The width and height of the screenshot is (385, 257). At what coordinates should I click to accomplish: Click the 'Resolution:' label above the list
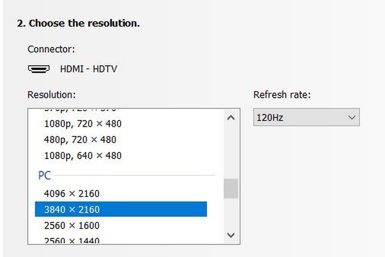pyautogui.click(x=51, y=95)
